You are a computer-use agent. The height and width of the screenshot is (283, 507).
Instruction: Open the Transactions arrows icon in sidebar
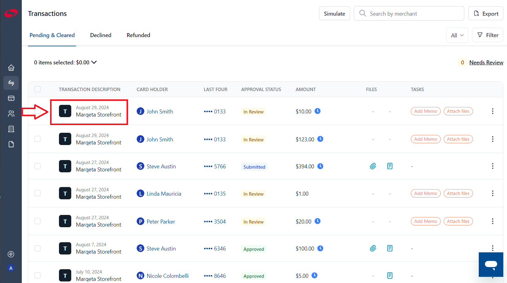(11, 83)
